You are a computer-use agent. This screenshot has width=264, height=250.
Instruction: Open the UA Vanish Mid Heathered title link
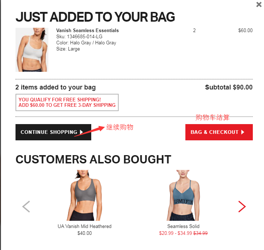click(x=84, y=226)
